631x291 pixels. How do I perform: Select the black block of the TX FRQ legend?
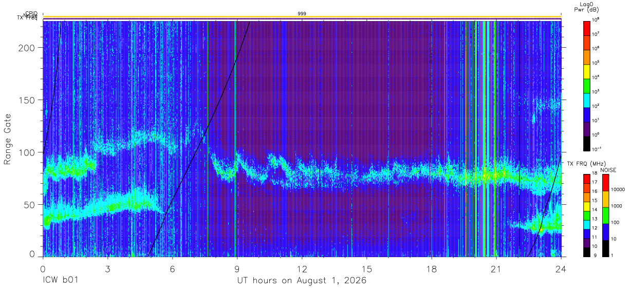point(587,251)
